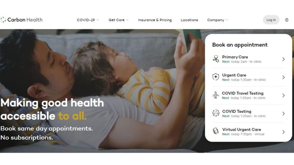Screen dimensions: 294x165
Task: Go to the Locations page
Action: [189, 20]
